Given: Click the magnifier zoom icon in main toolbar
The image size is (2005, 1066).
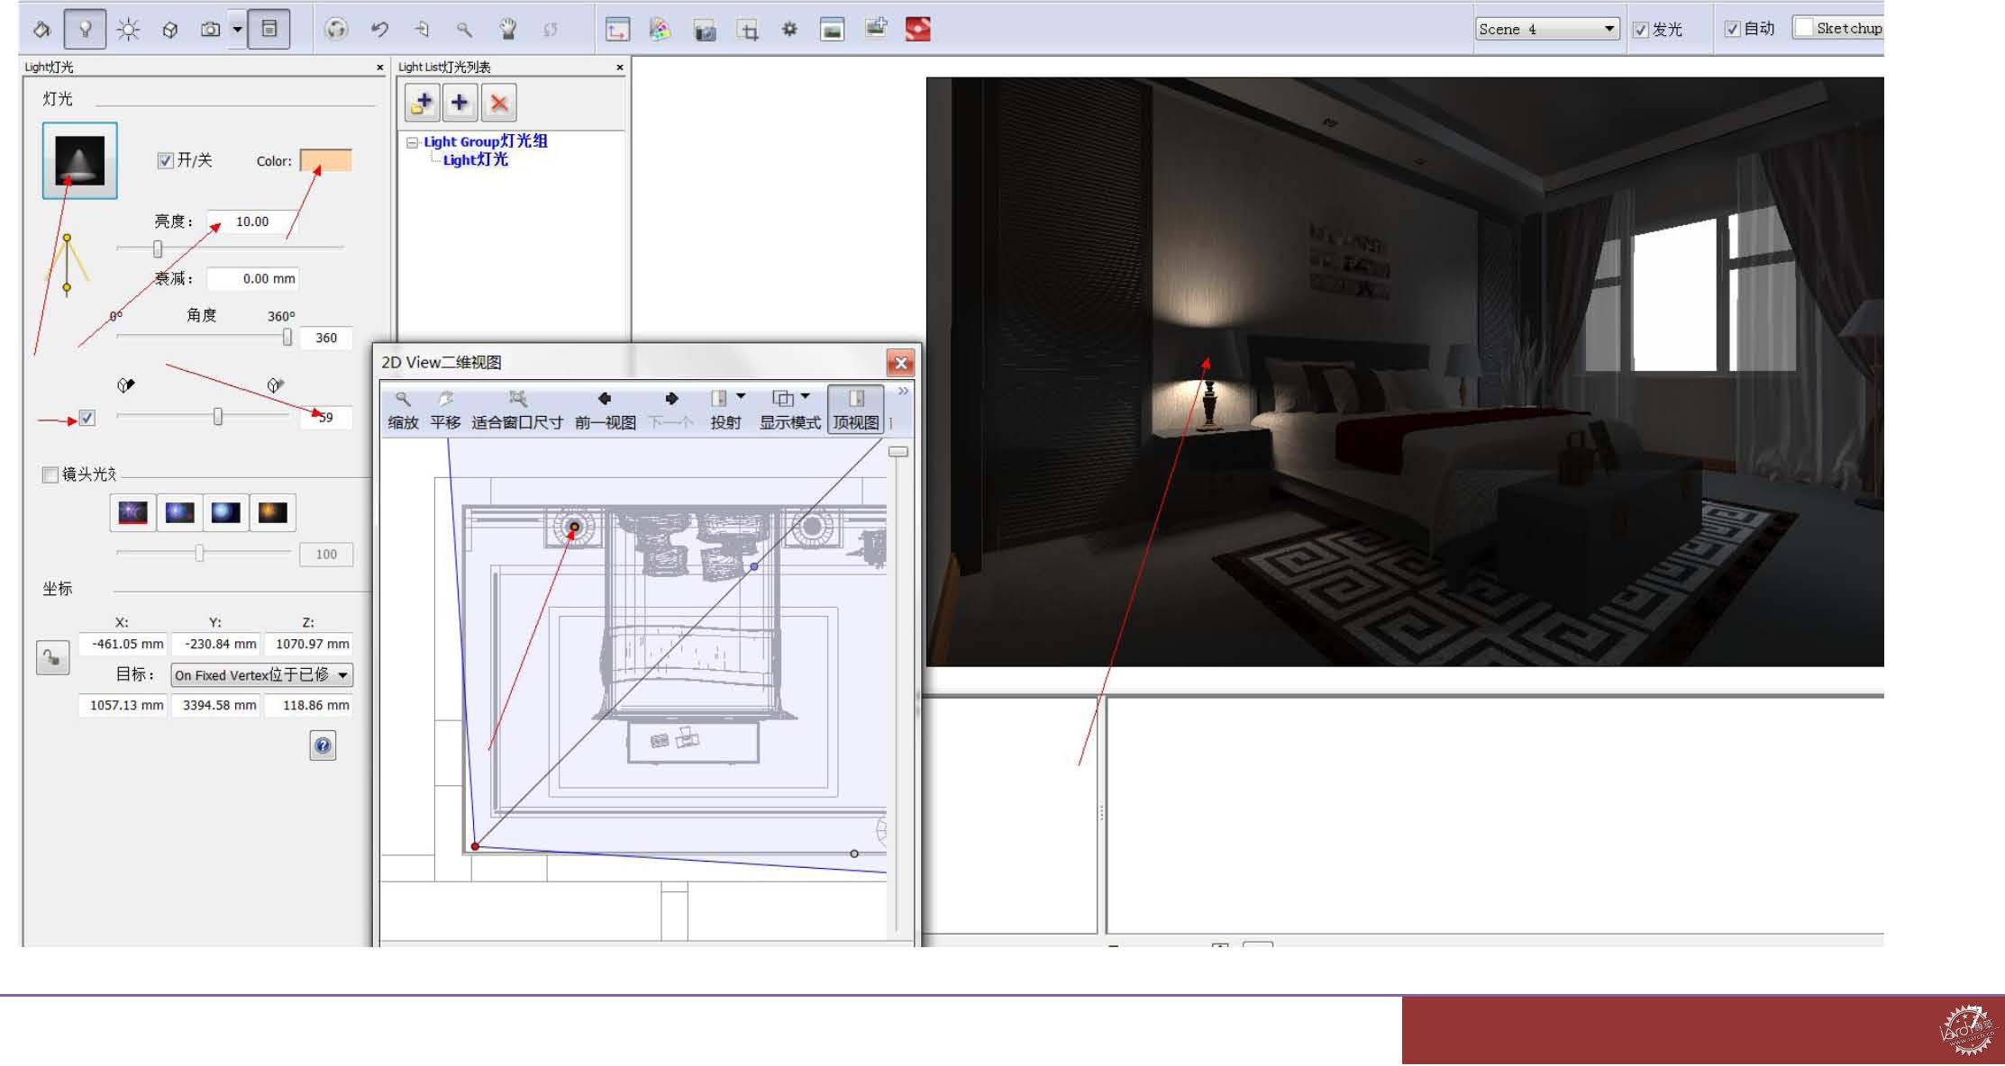Looking at the screenshot, I should (464, 29).
